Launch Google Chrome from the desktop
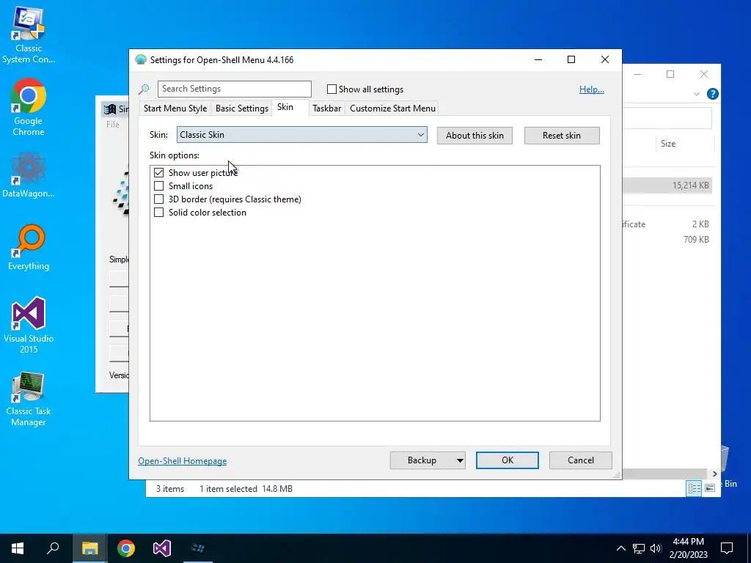Viewport: 751px width, 563px height. pos(29,107)
